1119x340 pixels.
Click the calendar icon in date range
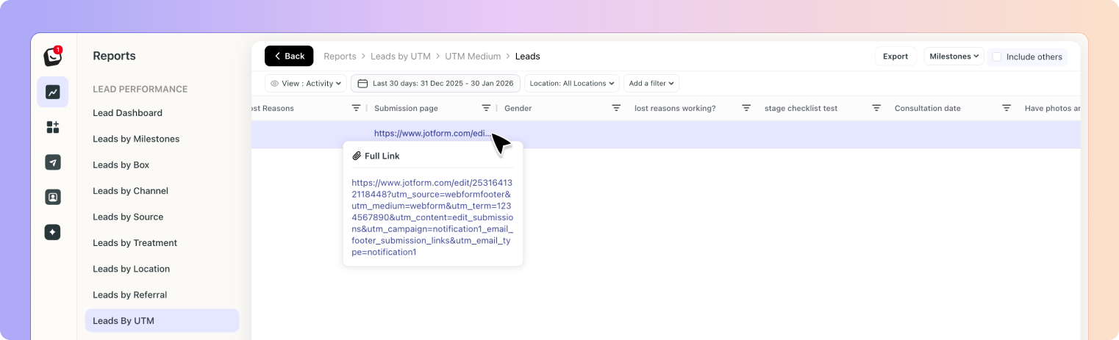[x=362, y=83]
